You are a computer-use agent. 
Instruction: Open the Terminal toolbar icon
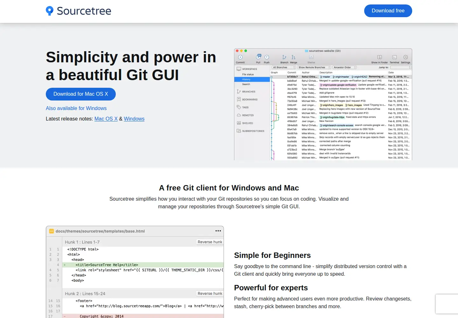tap(394, 57)
